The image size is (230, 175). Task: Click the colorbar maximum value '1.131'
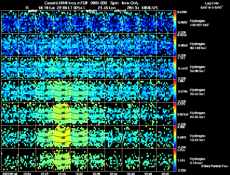coord(181,58)
